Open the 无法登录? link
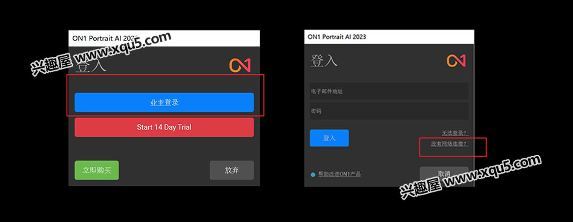This screenshot has width=573, height=222. [455, 132]
